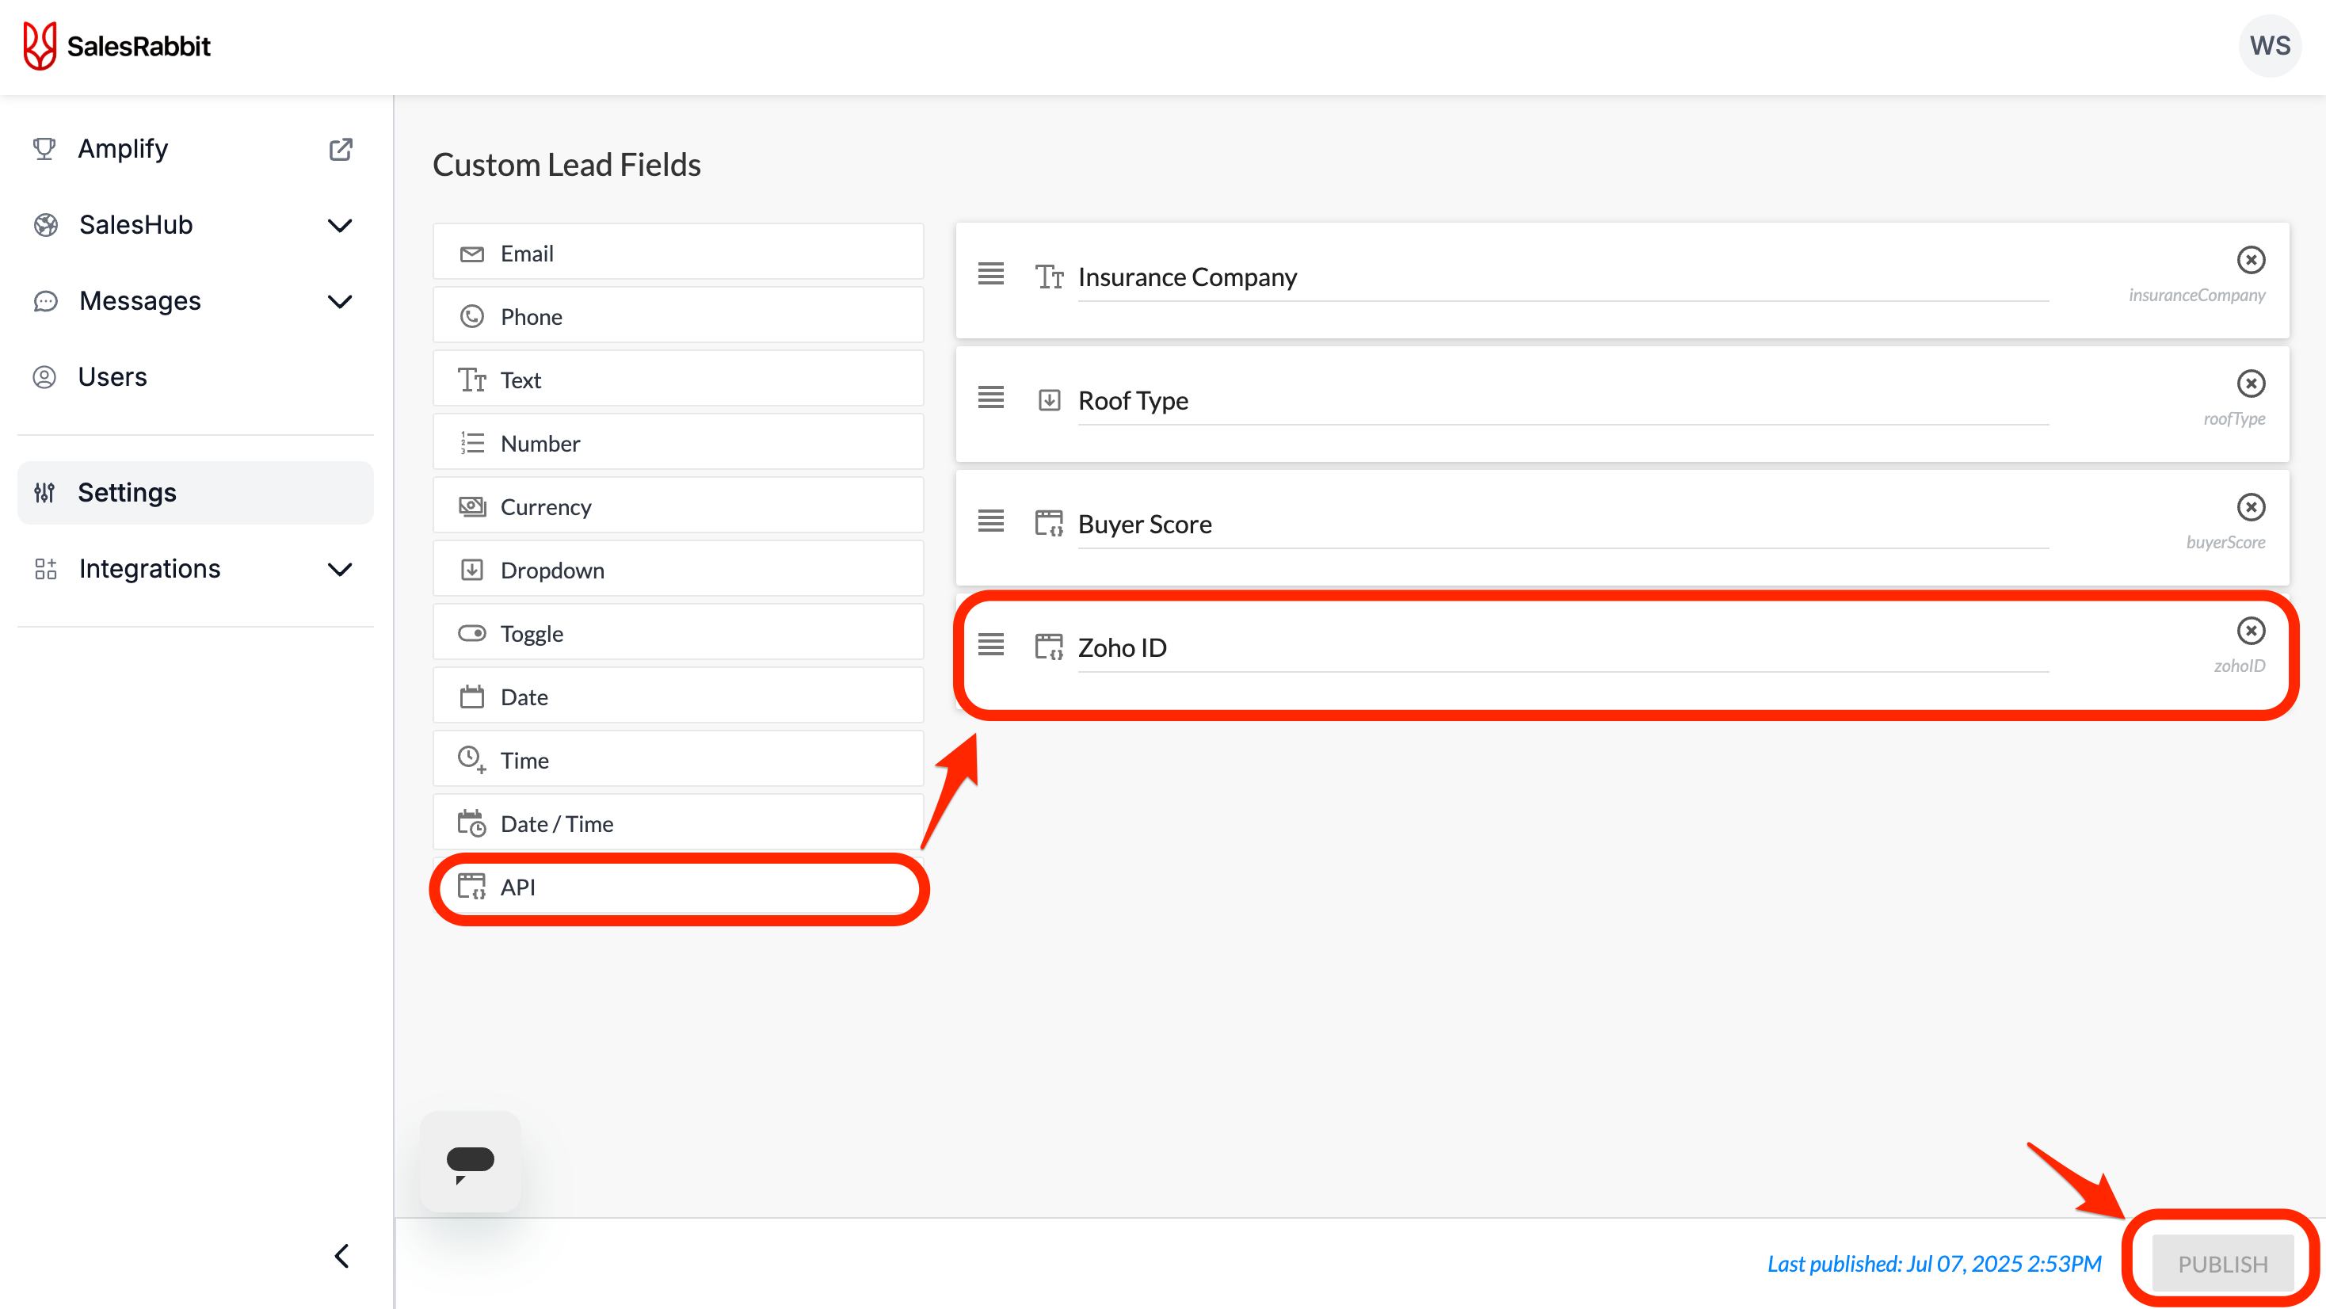Add an API field type
Screen dimensions: 2326x1309
[678, 887]
